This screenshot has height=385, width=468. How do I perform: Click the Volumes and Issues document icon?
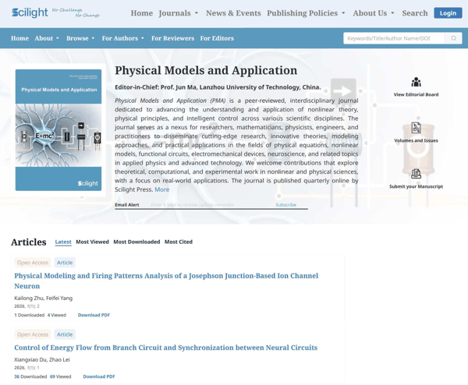416,128
